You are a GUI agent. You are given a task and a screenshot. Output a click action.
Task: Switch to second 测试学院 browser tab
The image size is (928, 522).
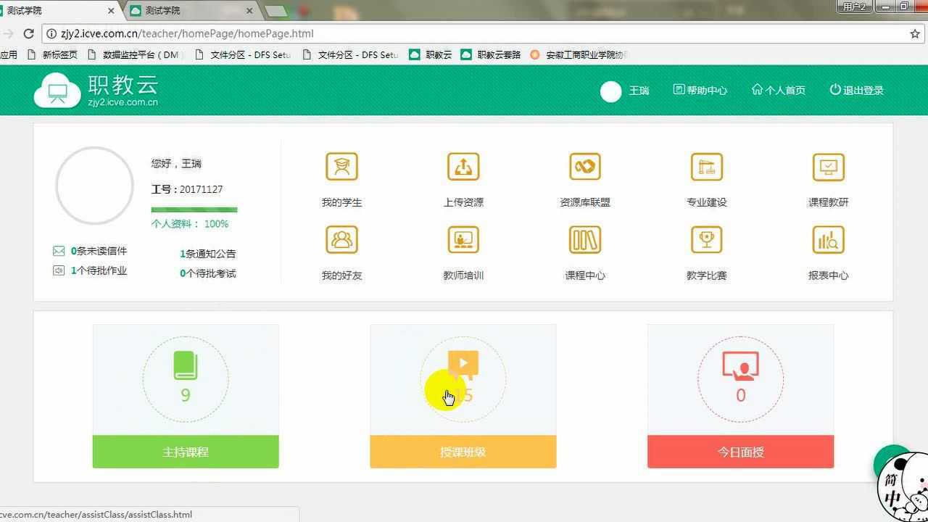[x=191, y=11]
